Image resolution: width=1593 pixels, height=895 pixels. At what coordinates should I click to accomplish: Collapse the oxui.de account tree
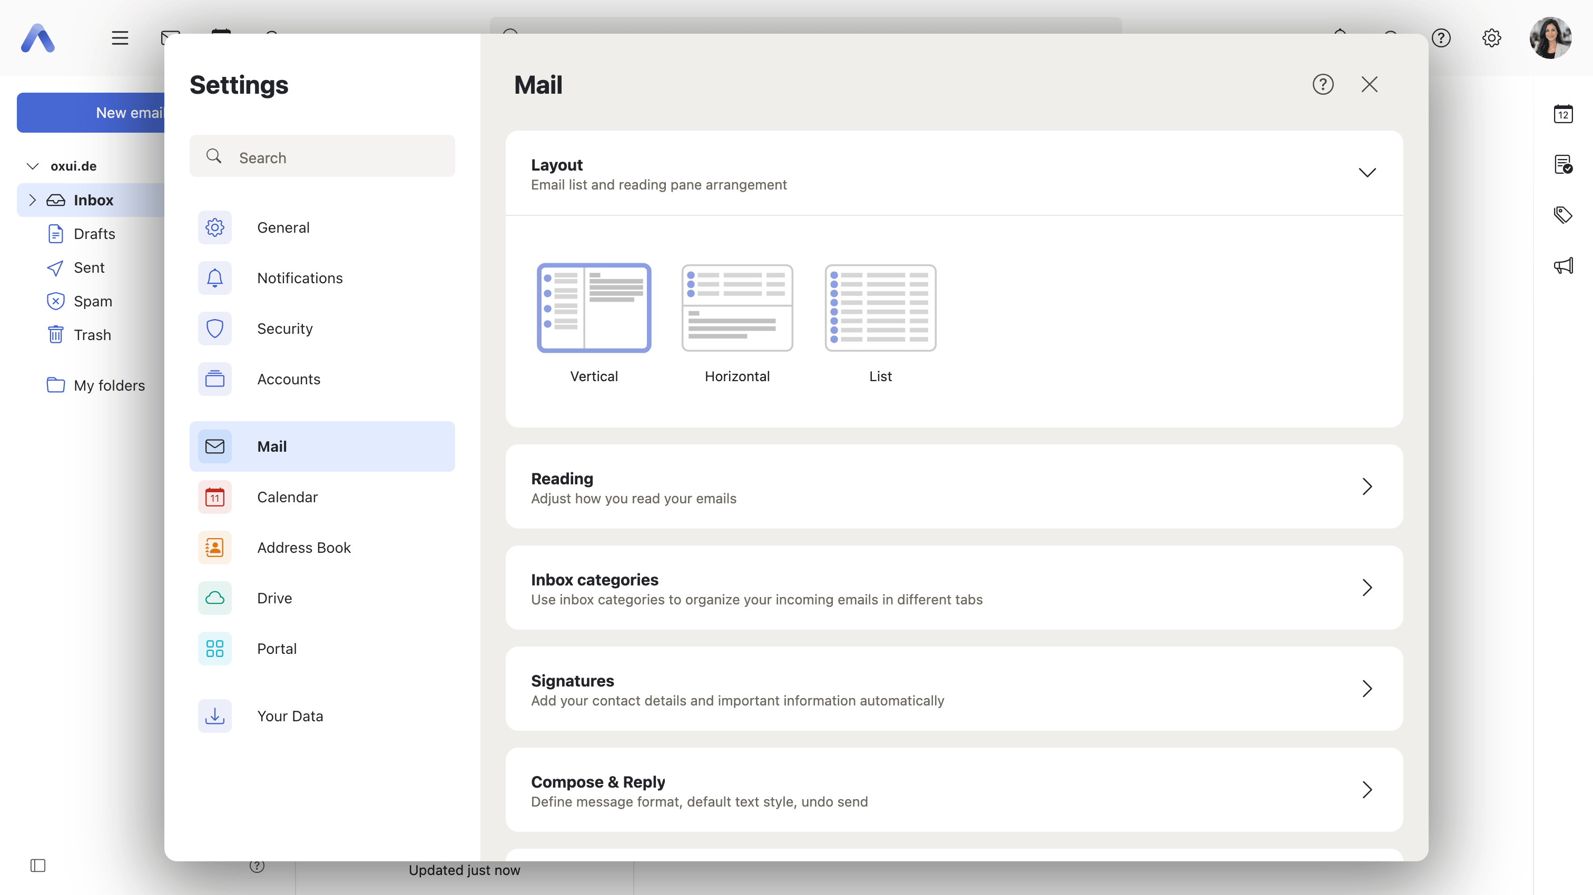33,166
